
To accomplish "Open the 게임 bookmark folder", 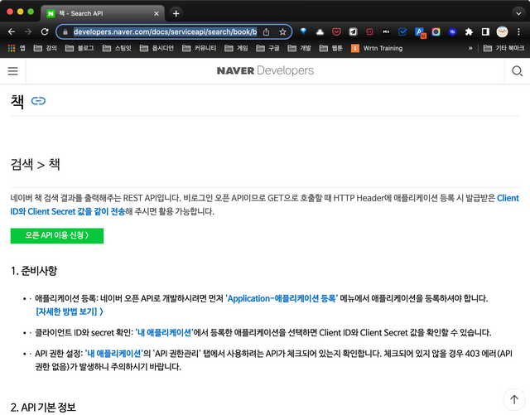I will [x=236, y=48].
